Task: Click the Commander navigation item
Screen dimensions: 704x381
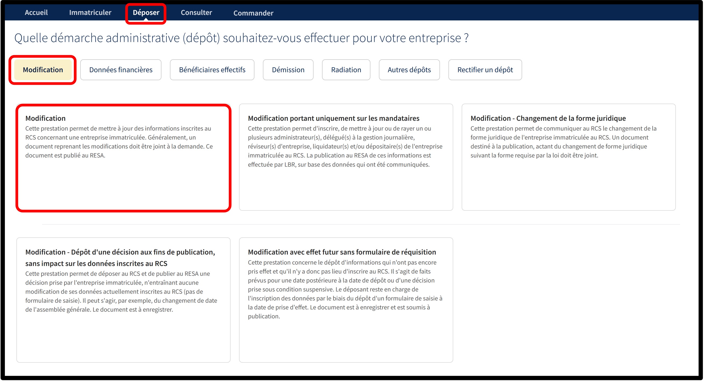Action: click(x=253, y=13)
